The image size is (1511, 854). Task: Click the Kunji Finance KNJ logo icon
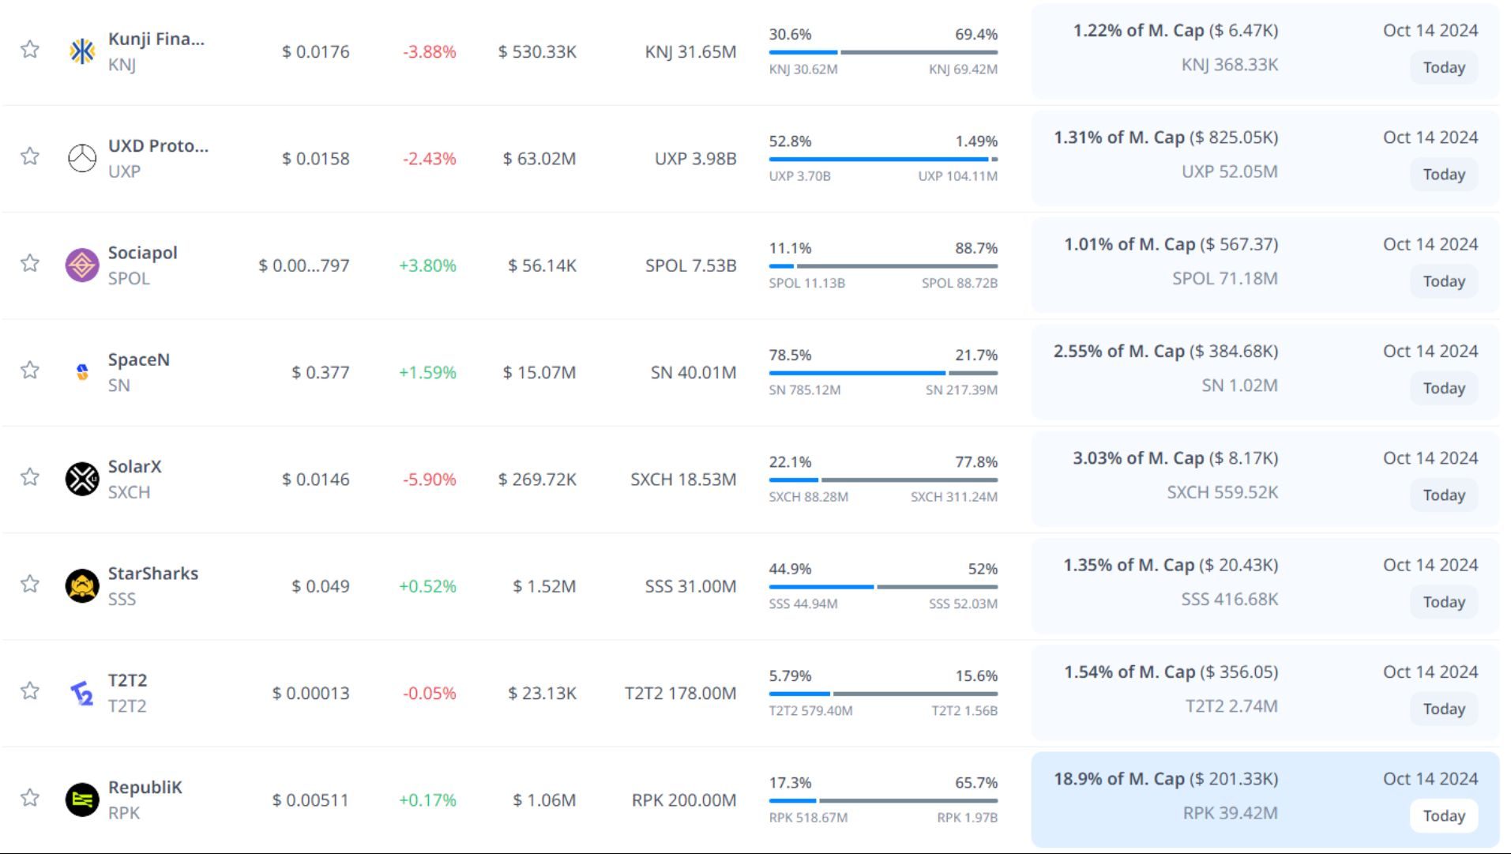[82, 51]
